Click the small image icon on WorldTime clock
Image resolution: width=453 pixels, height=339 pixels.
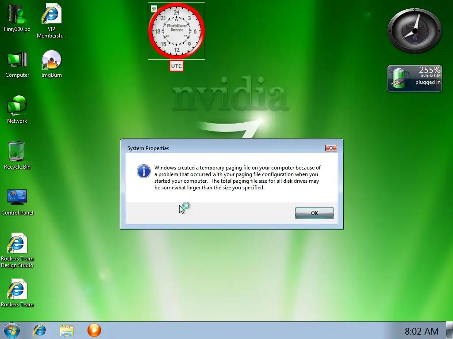(154, 9)
